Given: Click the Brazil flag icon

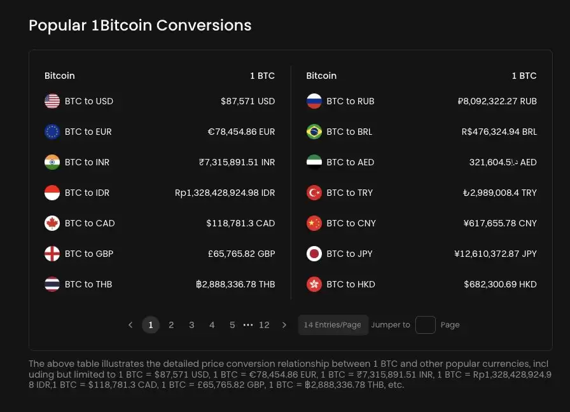Looking at the screenshot, I should (314, 132).
